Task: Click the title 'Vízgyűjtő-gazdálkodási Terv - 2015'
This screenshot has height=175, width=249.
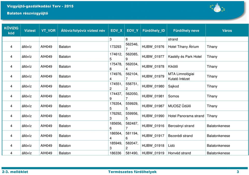Action: click(40, 6)
